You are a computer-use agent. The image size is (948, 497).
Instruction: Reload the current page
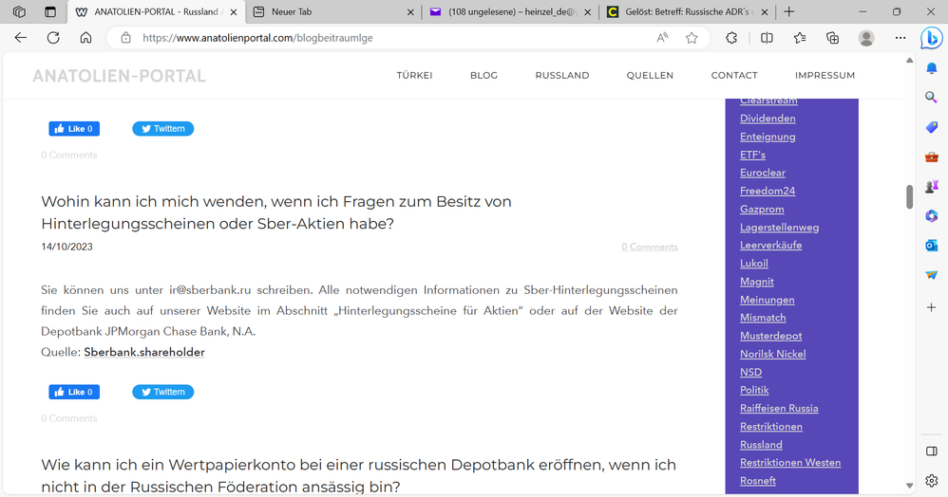(x=53, y=37)
